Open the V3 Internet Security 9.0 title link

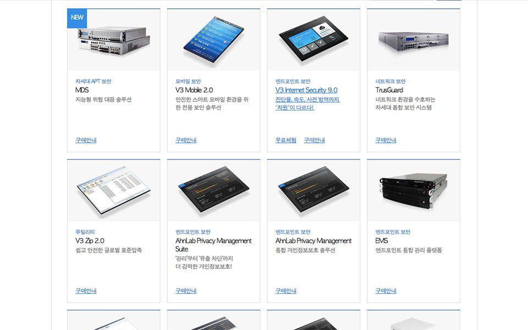[306, 90]
